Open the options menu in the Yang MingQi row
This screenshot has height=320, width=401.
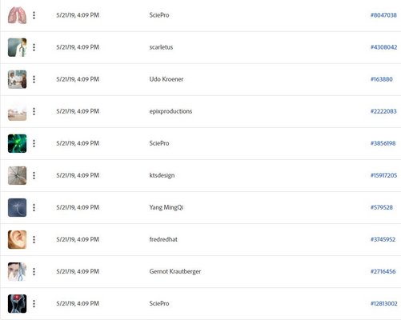(x=34, y=207)
